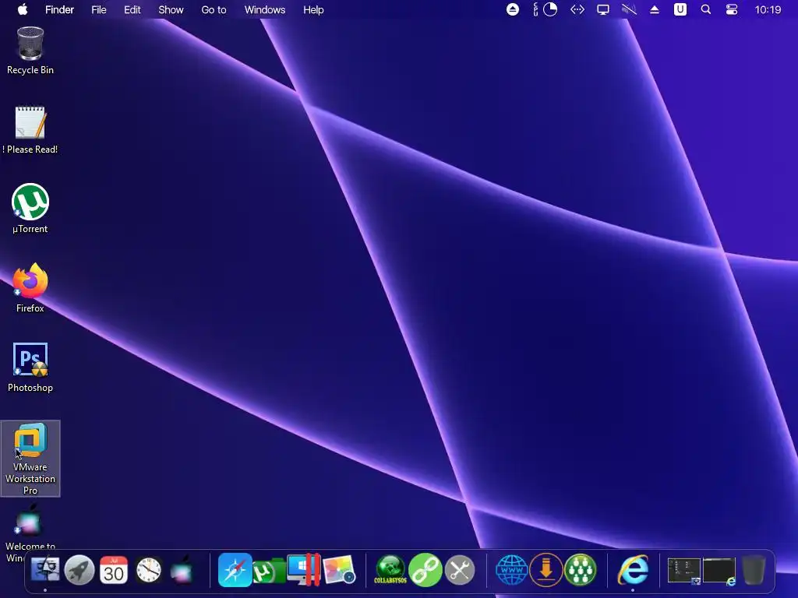798x598 pixels.
Task: Click the orange download arrow dock icon
Action: tap(546, 570)
